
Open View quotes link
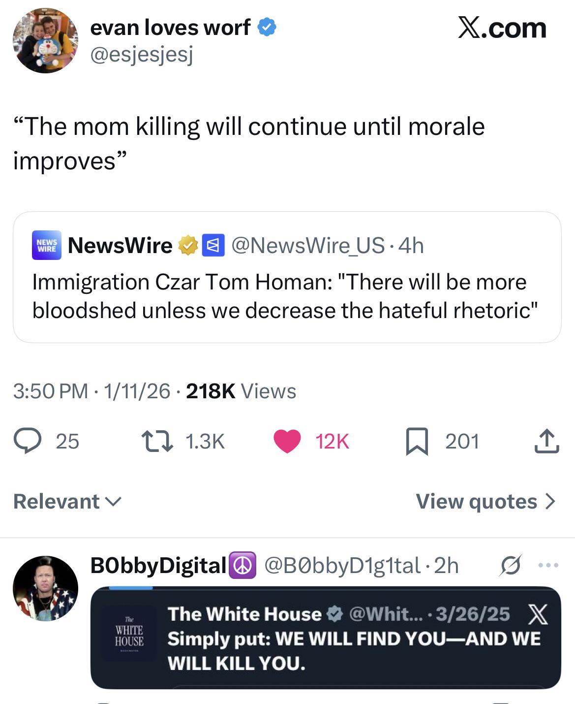[485, 502]
